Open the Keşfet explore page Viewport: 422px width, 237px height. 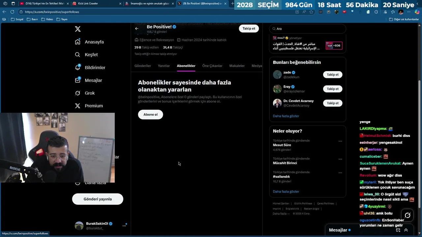pos(86,55)
